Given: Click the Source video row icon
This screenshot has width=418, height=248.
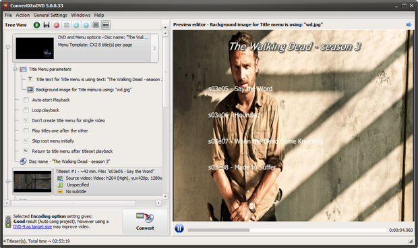Looking at the screenshot, I should [60, 178].
